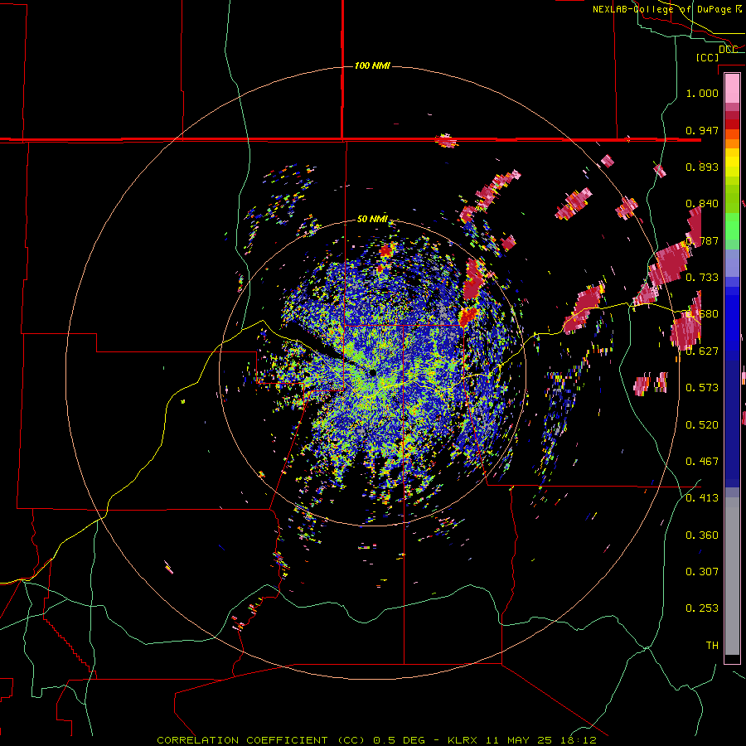Select the 0.680 scale value
Image resolution: width=746 pixels, height=746 pixels.
(x=702, y=314)
